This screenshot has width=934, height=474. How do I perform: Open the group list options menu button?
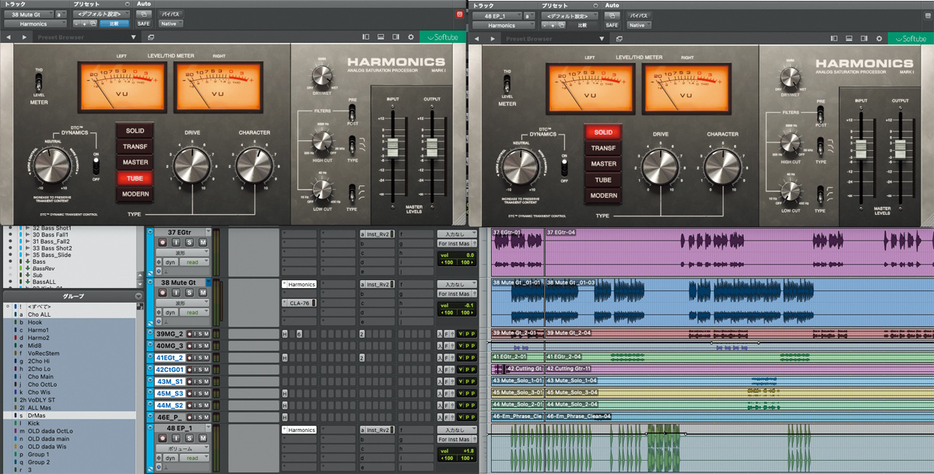point(139,296)
